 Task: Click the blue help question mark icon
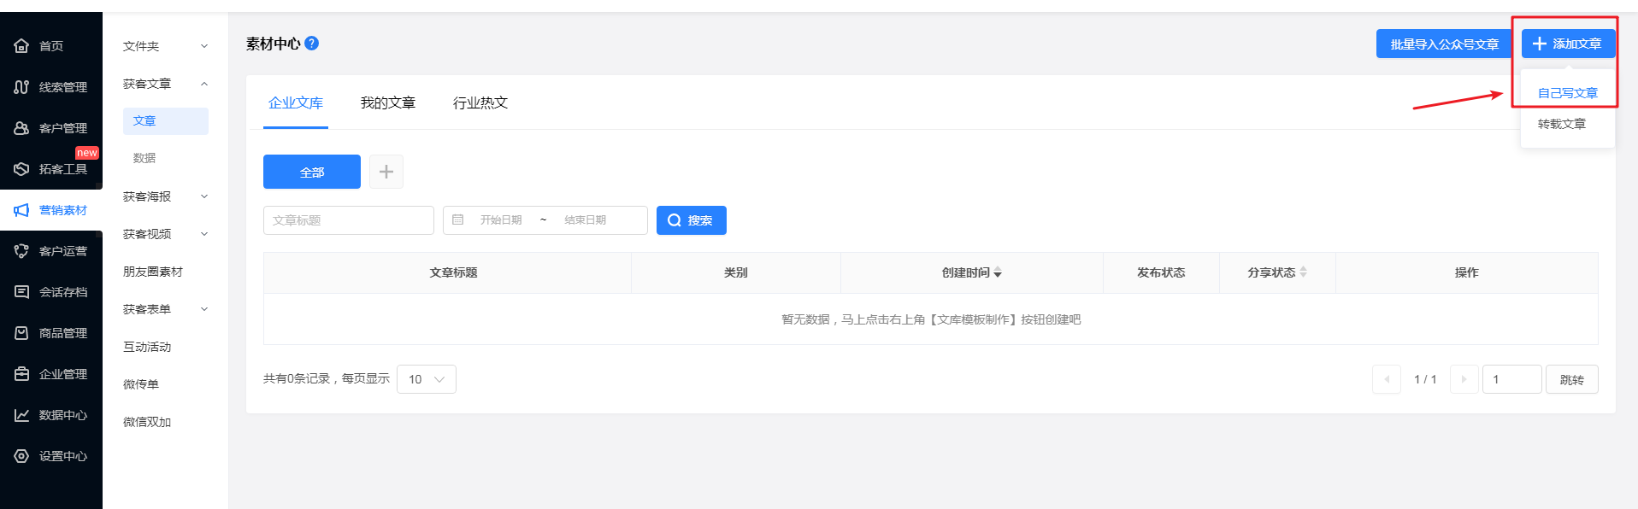312,43
